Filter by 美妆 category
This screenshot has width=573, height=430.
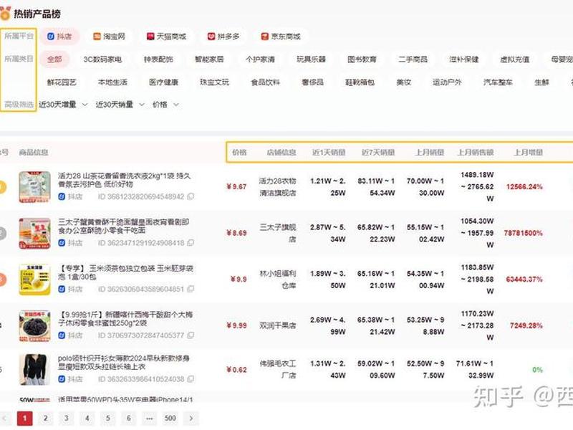[404, 82]
